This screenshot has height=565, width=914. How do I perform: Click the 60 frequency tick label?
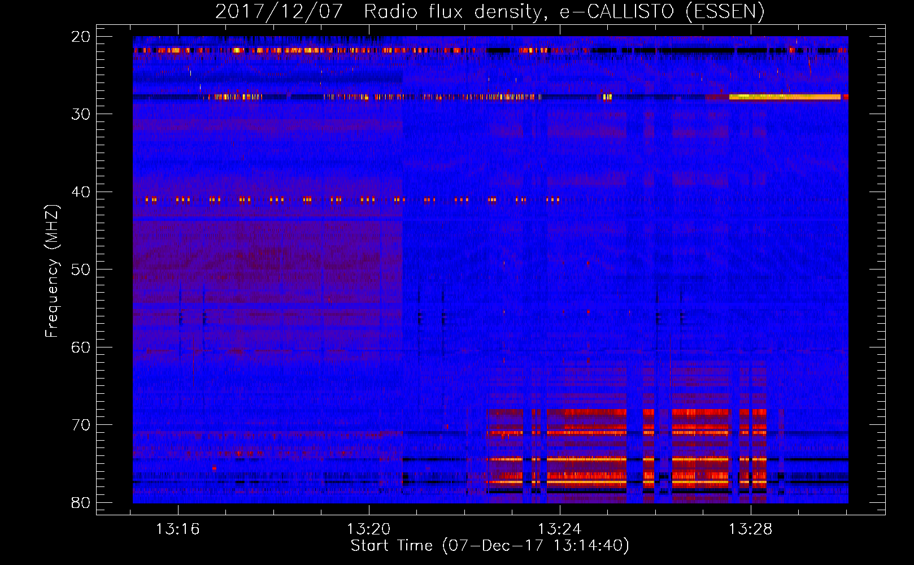point(81,347)
